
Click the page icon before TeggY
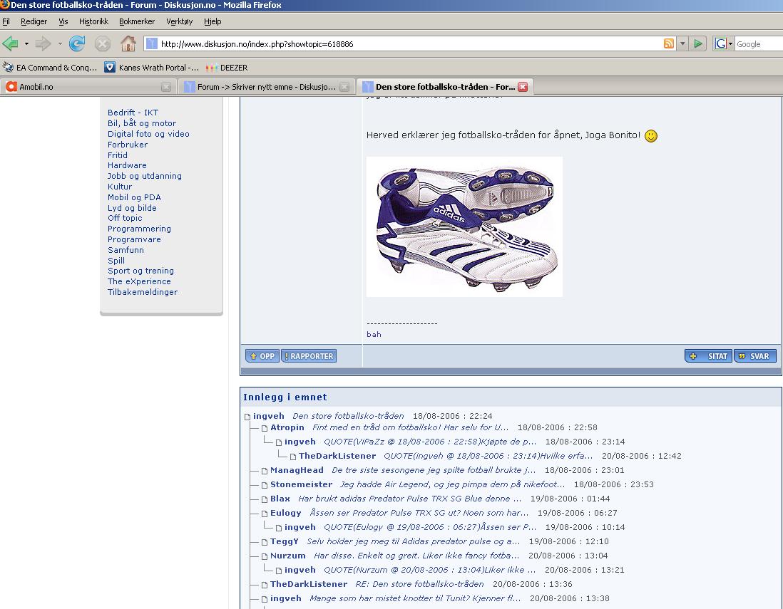tap(265, 541)
